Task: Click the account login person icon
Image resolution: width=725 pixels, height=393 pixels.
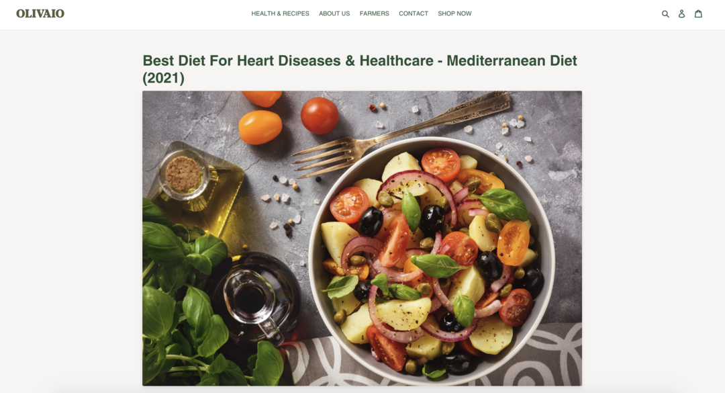Action: pos(681,14)
